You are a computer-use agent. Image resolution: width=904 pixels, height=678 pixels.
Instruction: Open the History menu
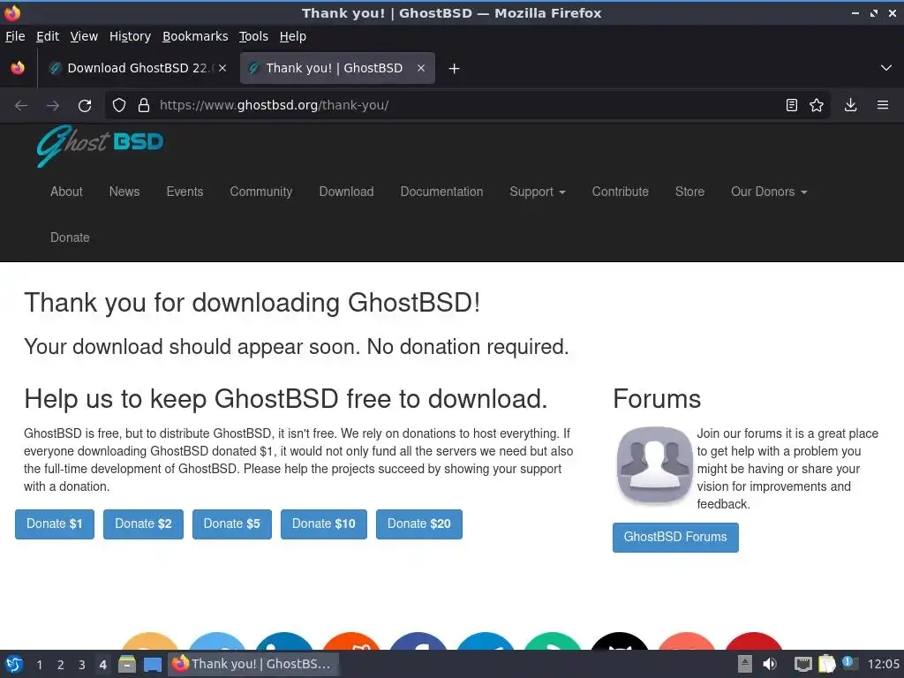click(131, 36)
